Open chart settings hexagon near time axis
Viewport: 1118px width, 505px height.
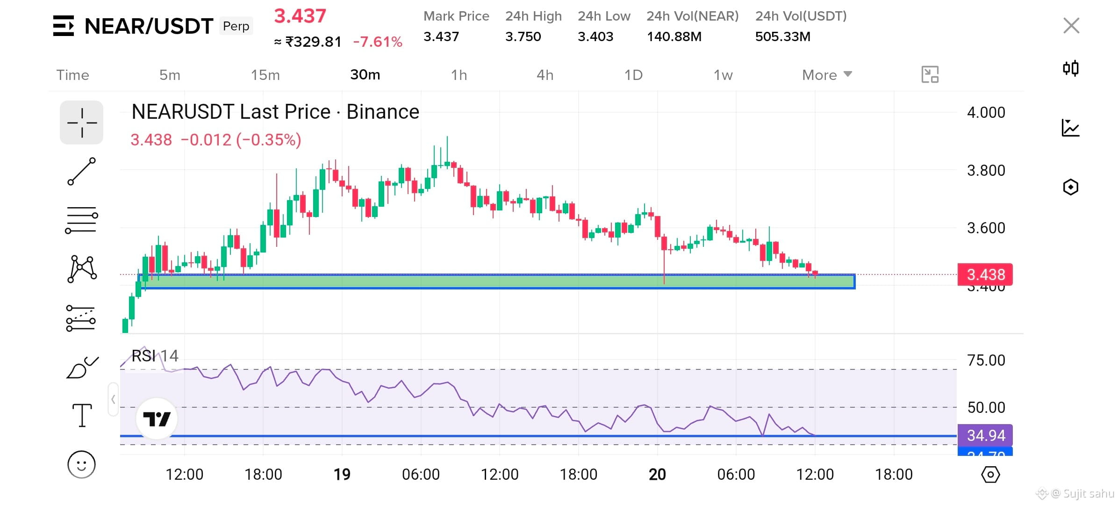pyautogui.click(x=990, y=475)
